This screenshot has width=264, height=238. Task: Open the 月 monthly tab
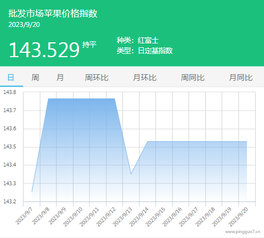(x=60, y=78)
